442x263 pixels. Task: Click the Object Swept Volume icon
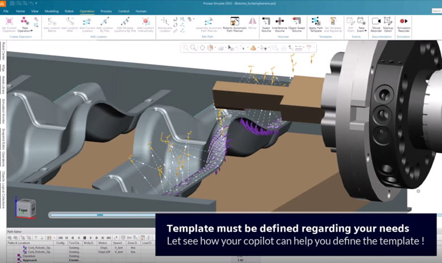[296, 24]
